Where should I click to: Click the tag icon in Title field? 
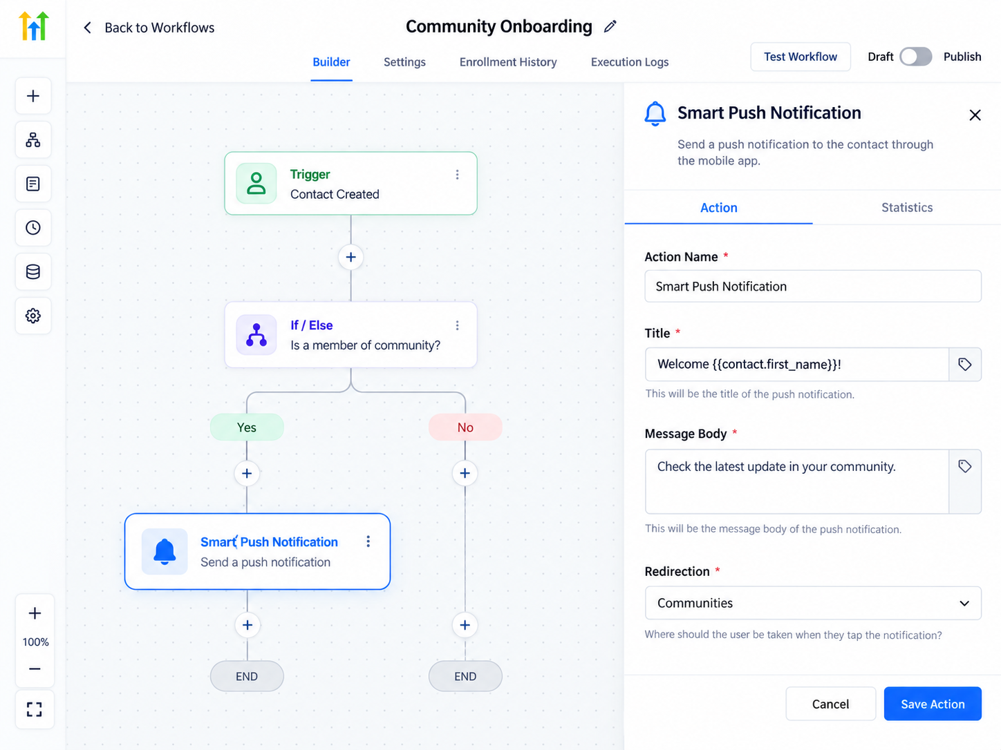(x=965, y=364)
